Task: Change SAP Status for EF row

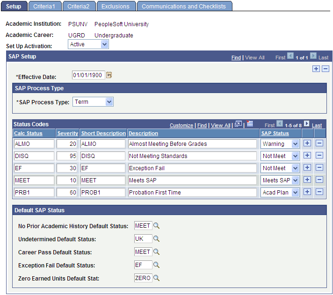Action: tap(280, 168)
